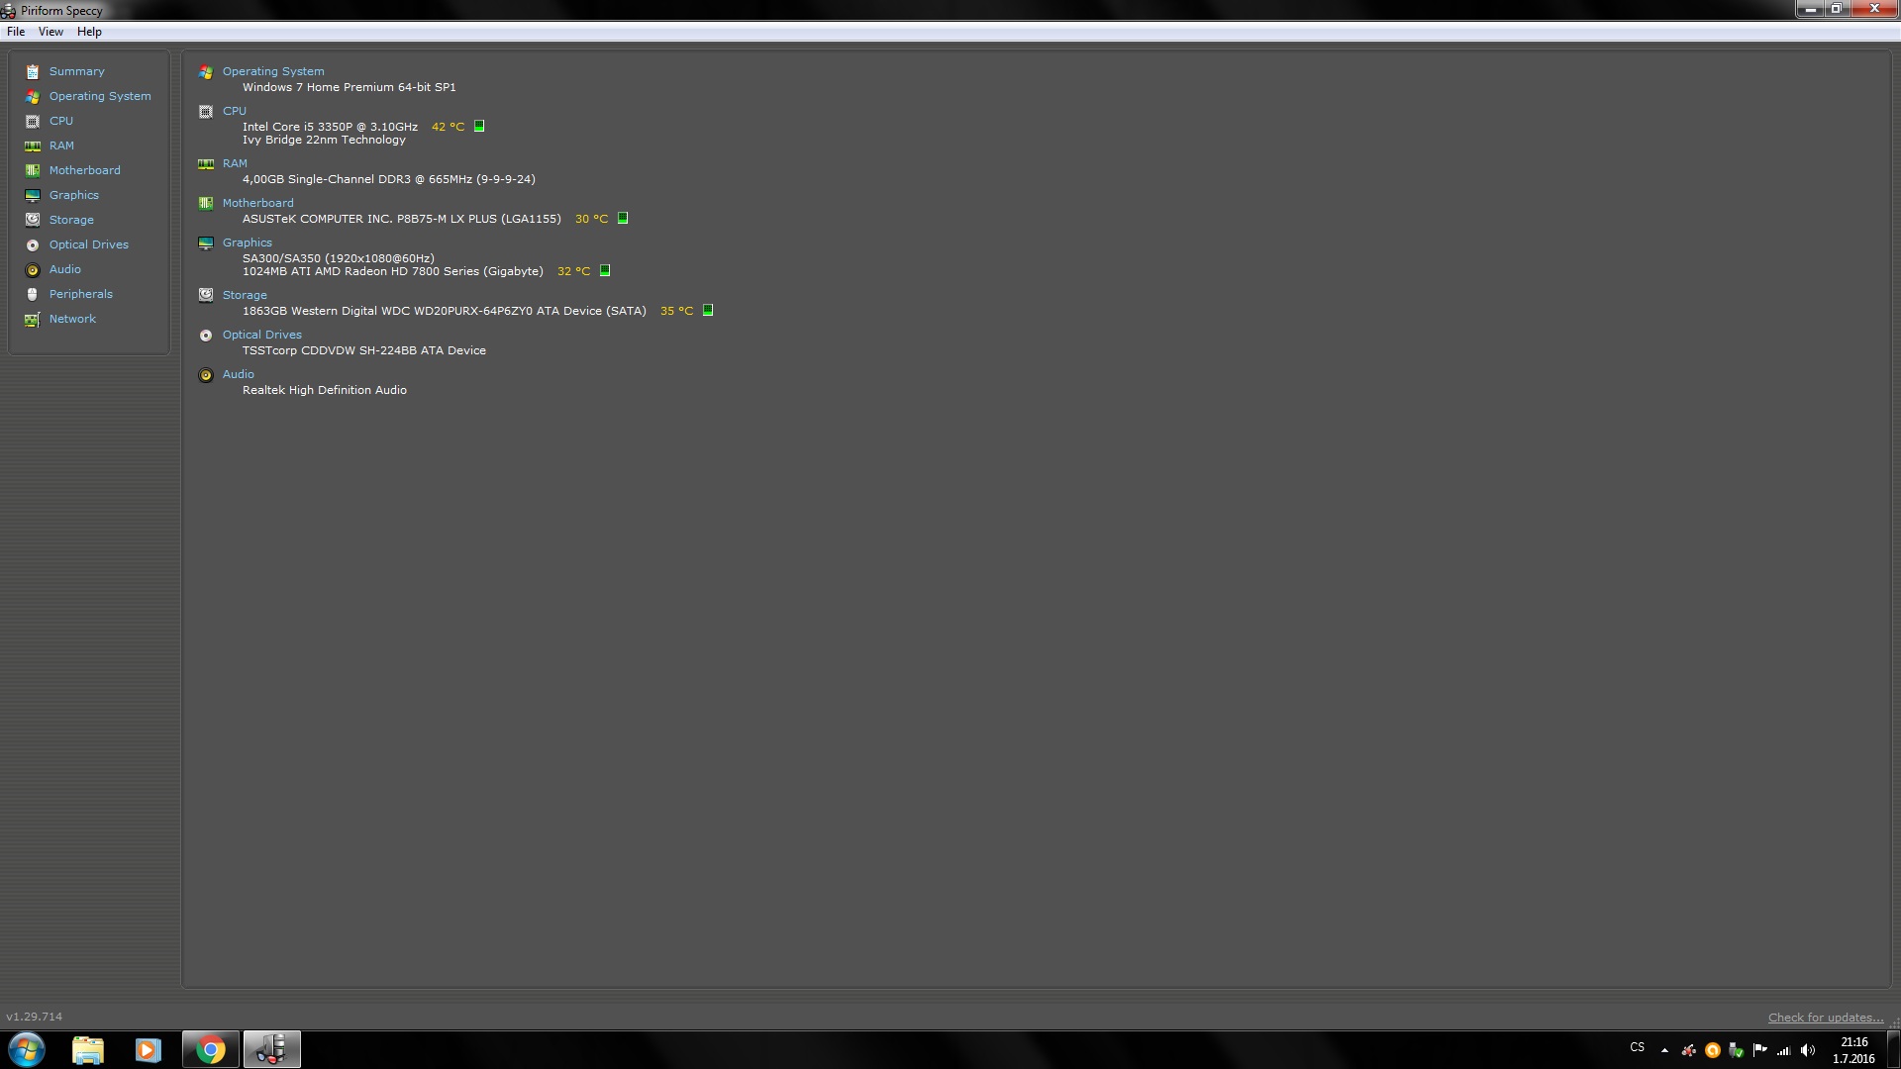
Task: Click Windows flag icon beside Operating System heading
Action: [x=206, y=71]
